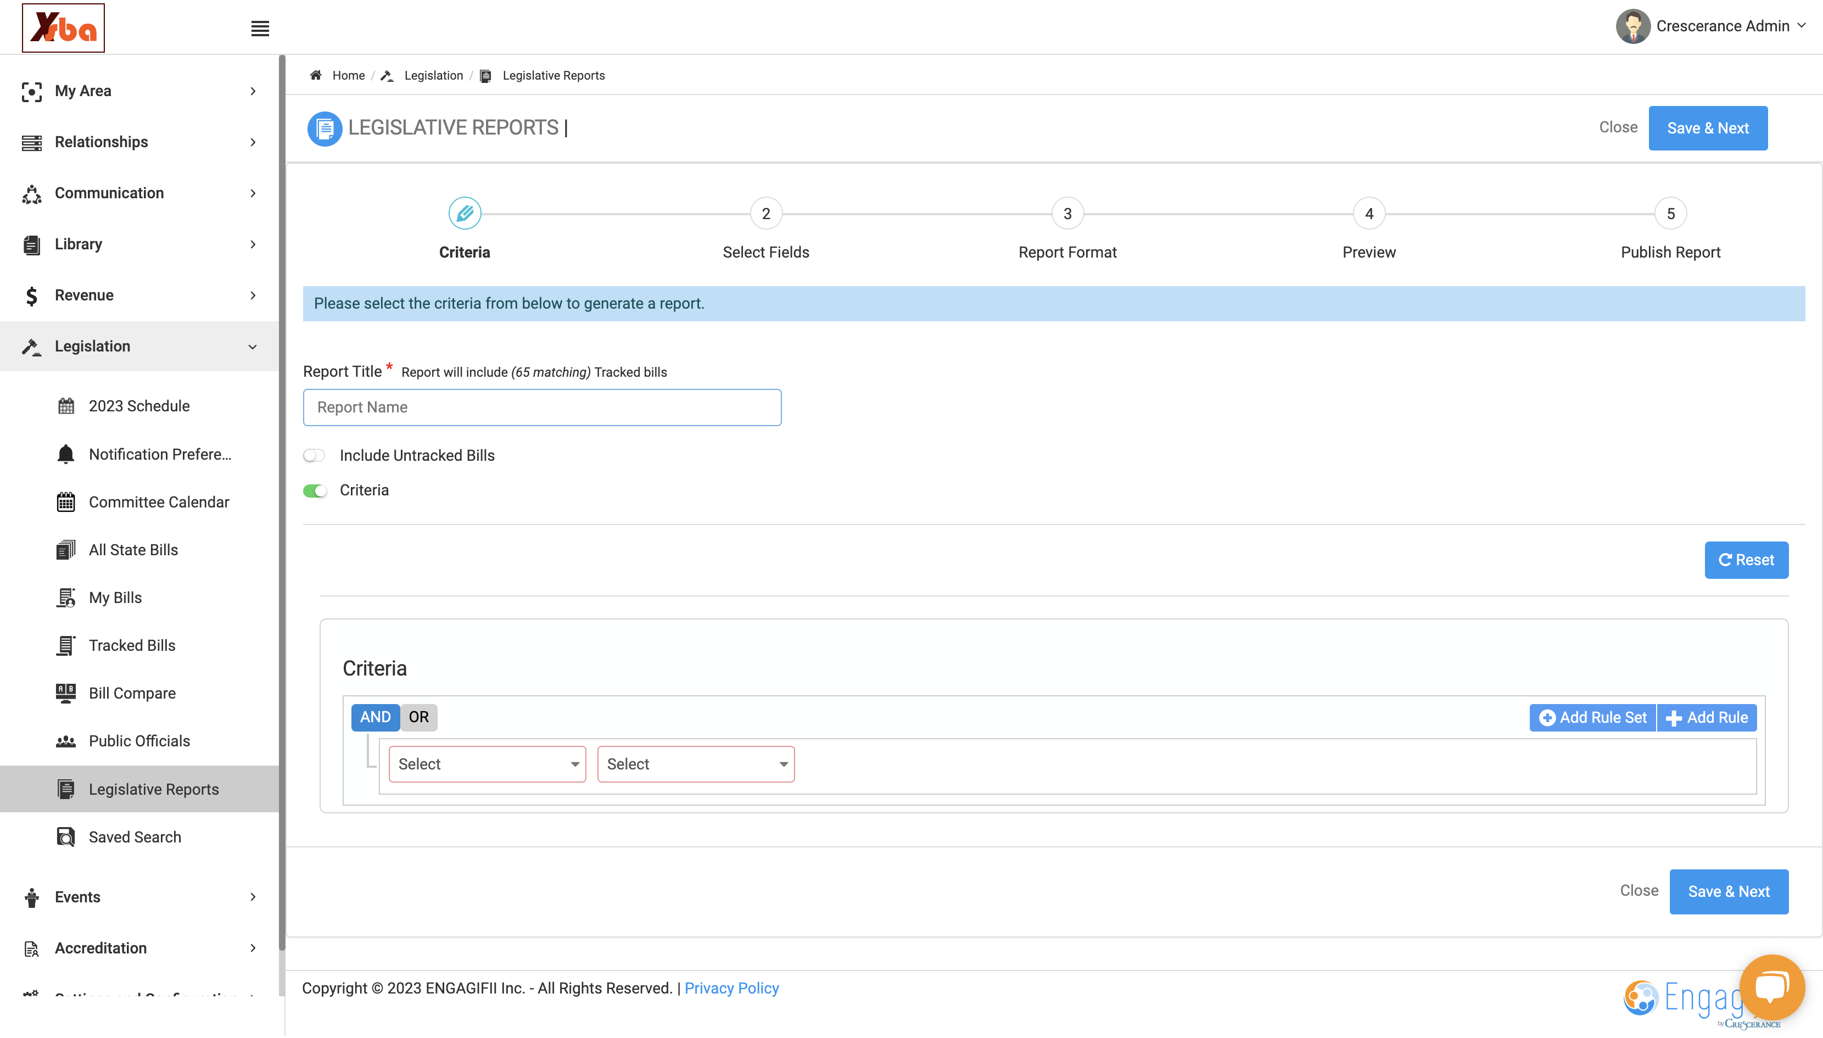1823x1038 pixels.
Task: Open the chat bubble widget
Action: (1772, 987)
